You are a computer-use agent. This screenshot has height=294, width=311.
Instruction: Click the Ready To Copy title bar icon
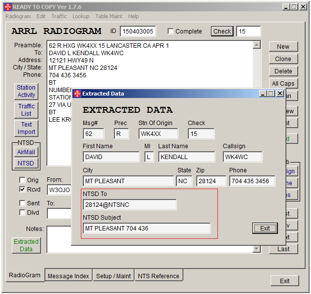click(x=8, y=7)
